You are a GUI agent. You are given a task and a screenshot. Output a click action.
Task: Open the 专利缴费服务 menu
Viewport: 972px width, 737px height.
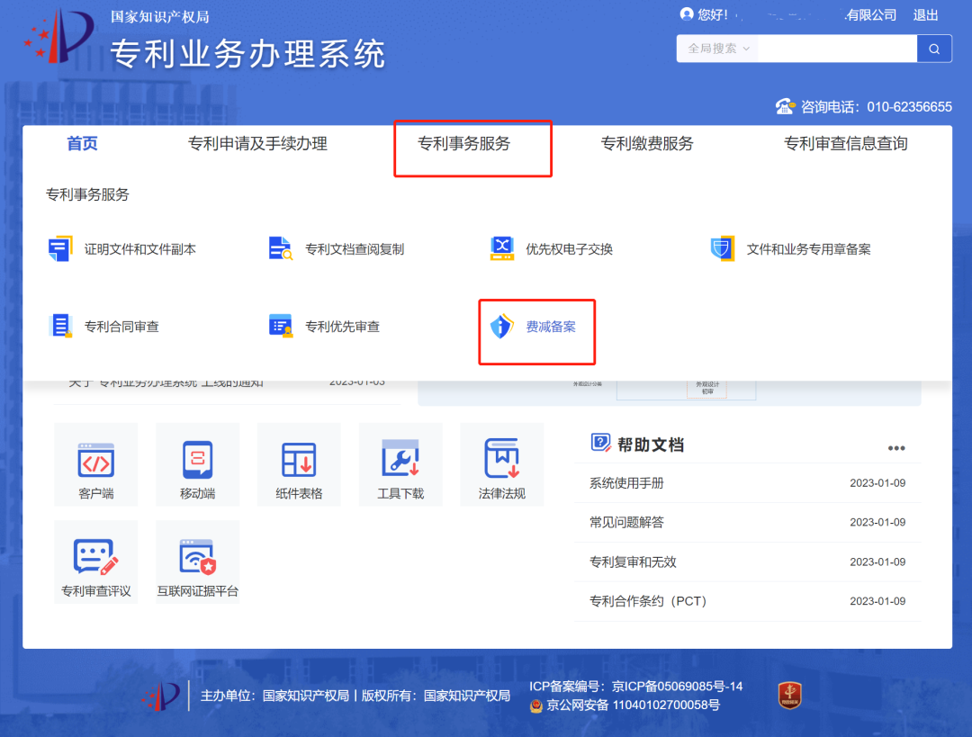(646, 144)
